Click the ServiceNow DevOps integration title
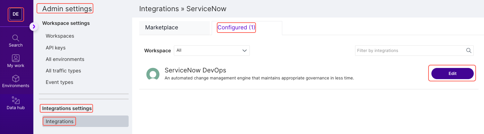 click(196, 70)
